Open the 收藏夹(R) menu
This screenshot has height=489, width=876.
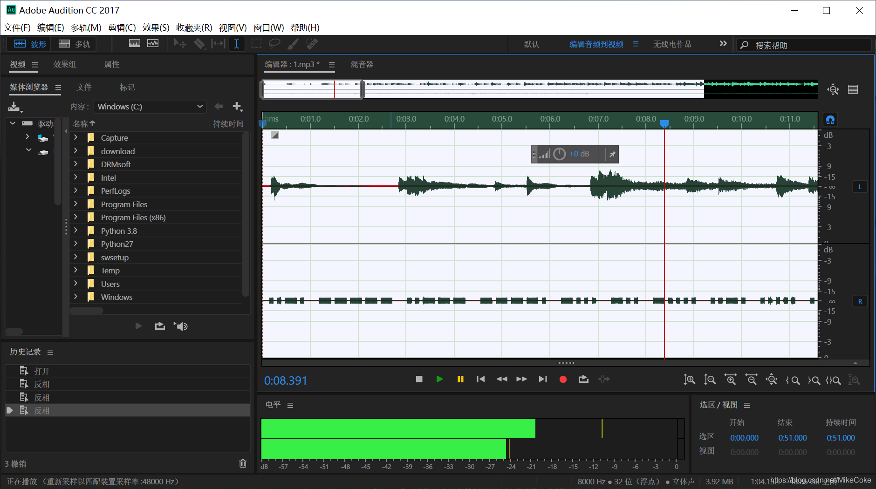point(194,27)
